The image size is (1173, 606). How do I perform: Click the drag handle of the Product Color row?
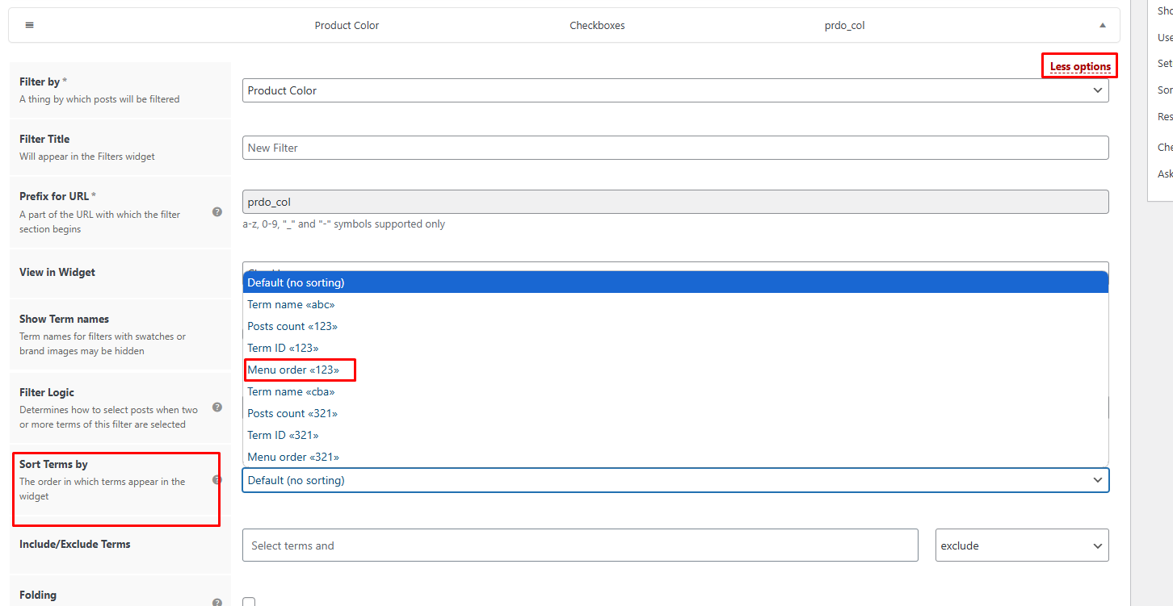pos(30,25)
